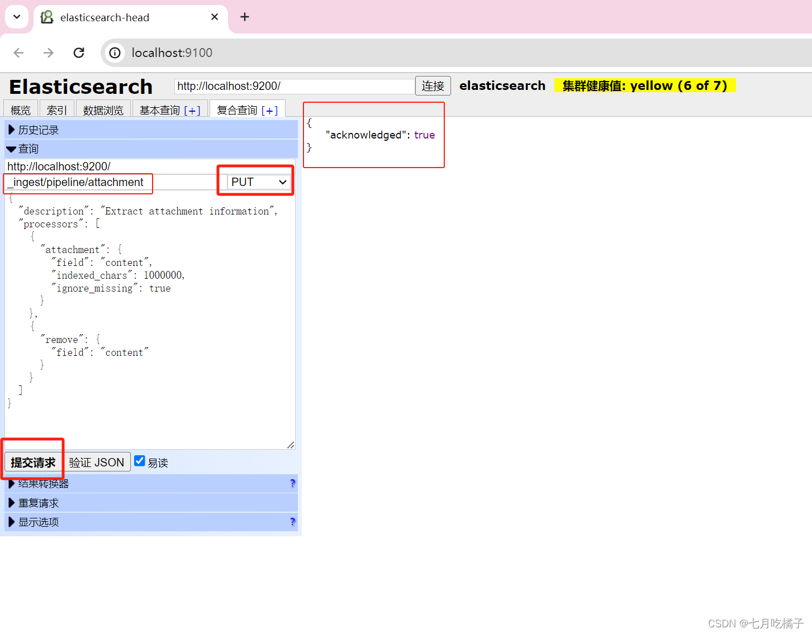Image resolution: width=812 pixels, height=634 pixels.
Task: Click the Elasticsearch title heading
Action: (80, 87)
